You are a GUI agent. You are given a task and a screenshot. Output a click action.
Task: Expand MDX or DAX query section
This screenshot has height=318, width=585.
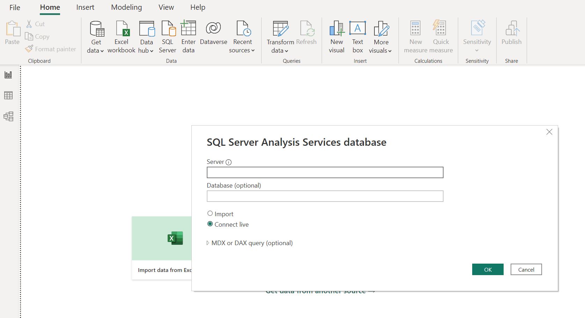point(208,243)
